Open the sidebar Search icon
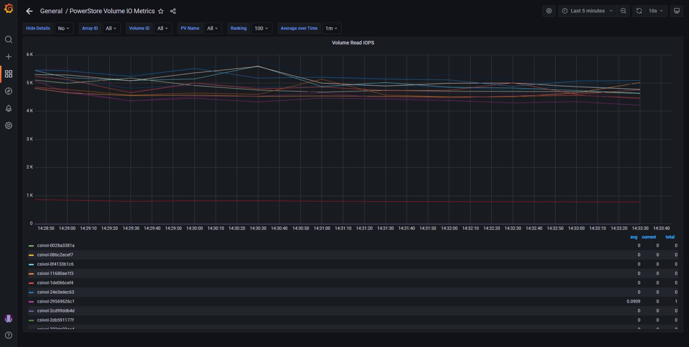 [x=8, y=39]
